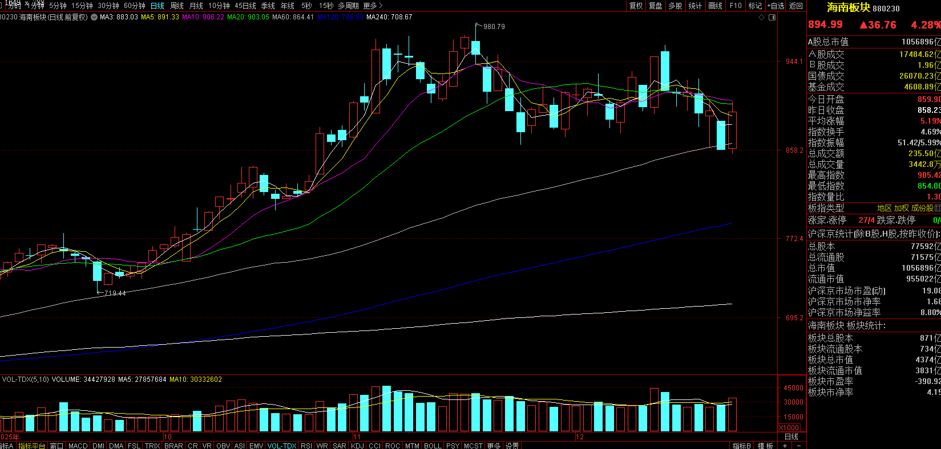Image resolution: width=941 pixels, height=449 pixels.
Task: Click the plus zoom button at bottom right
Action: 786,446
